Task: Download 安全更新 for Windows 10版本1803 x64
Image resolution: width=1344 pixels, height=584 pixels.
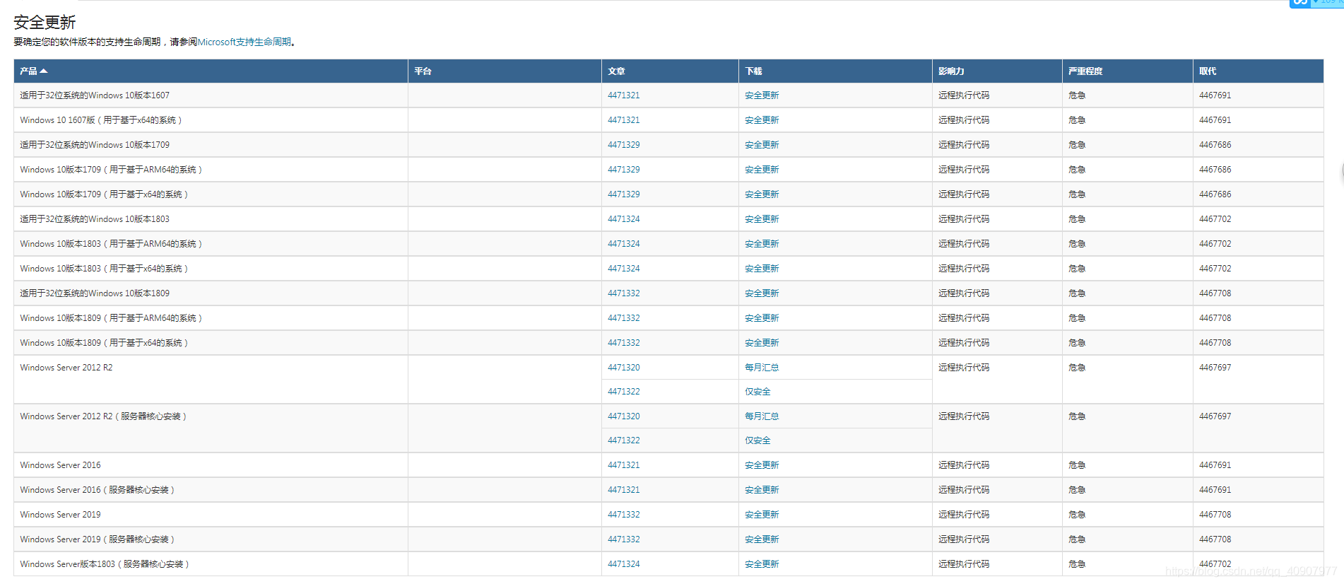Action: click(x=762, y=269)
